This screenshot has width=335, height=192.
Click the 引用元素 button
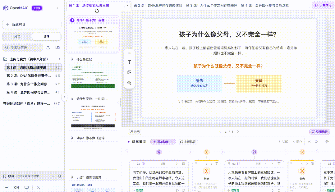pos(319,132)
